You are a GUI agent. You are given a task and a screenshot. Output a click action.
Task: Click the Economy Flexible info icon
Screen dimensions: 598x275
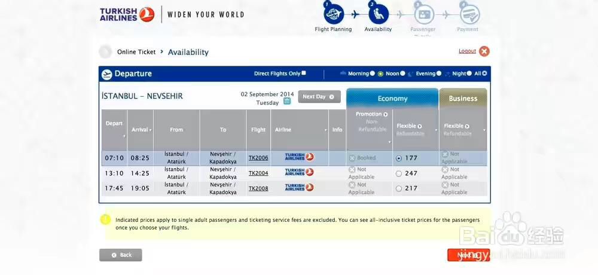pyautogui.click(x=420, y=126)
